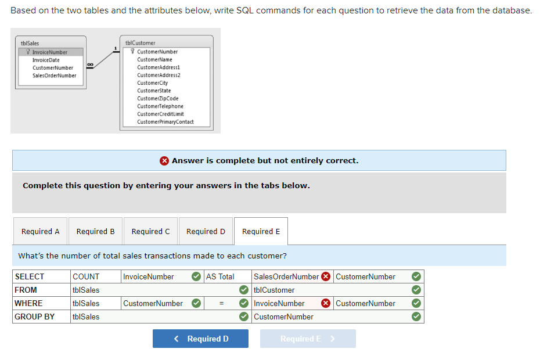Click the FROM keyword label

click(x=26, y=290)
